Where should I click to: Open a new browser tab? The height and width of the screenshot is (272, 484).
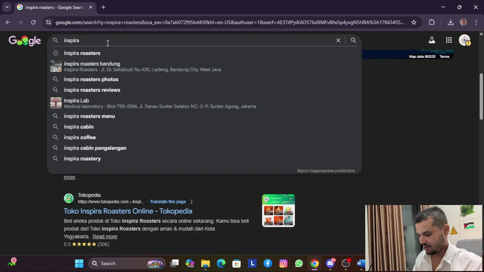click(x=103, y=7)
